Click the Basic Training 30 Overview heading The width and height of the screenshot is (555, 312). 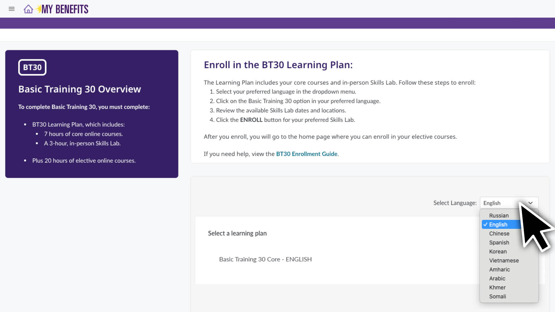(x=79, y=89)
